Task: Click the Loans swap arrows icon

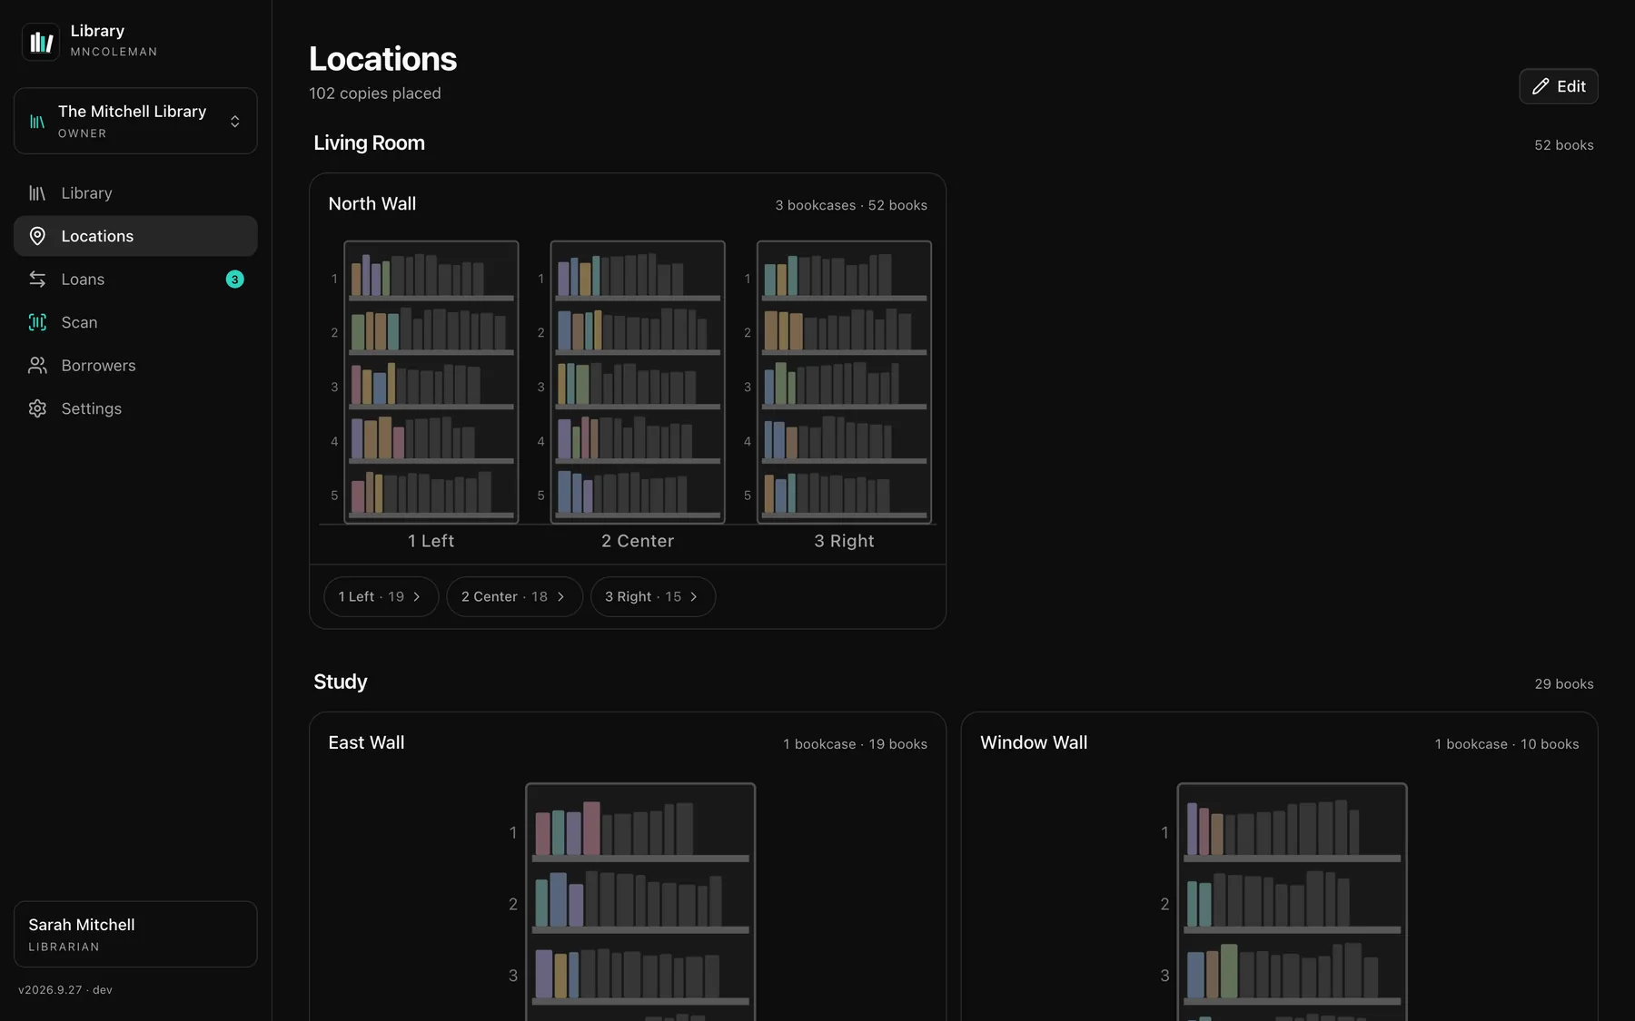Action: [x=37, y=280]
